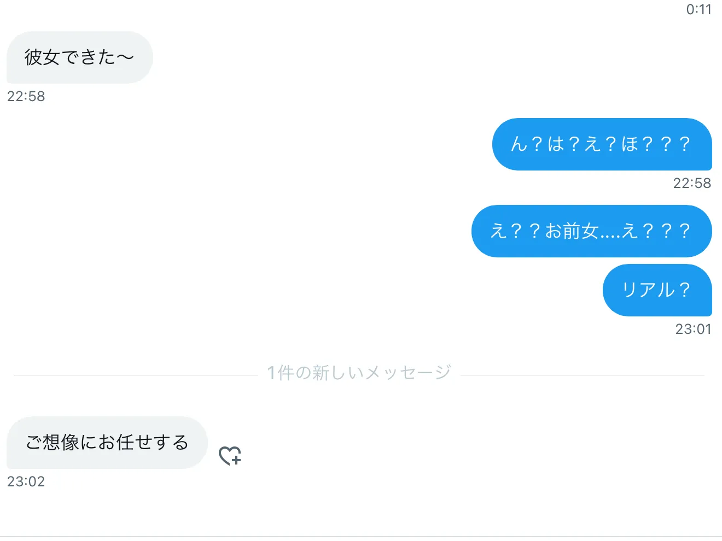722x541 pixels.
Task: Click the 22:58 timestamp under 彼女できた〜
Action: pos(26,97)
